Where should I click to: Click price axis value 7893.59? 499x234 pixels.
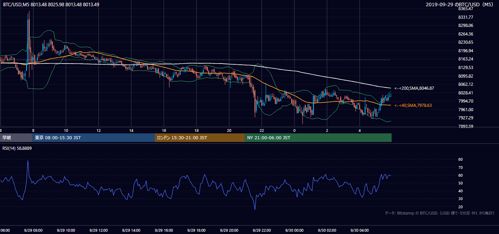[466, 126]
